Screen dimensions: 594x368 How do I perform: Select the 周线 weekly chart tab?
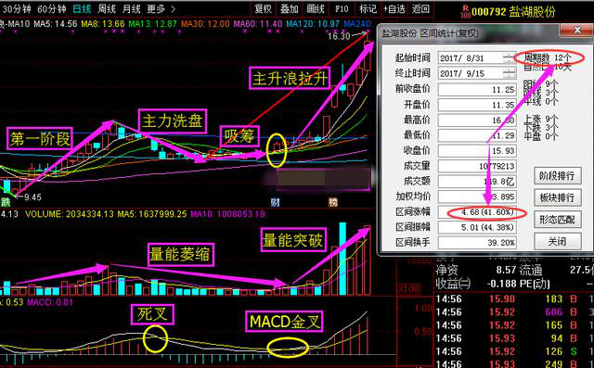[x=107, y=8]
